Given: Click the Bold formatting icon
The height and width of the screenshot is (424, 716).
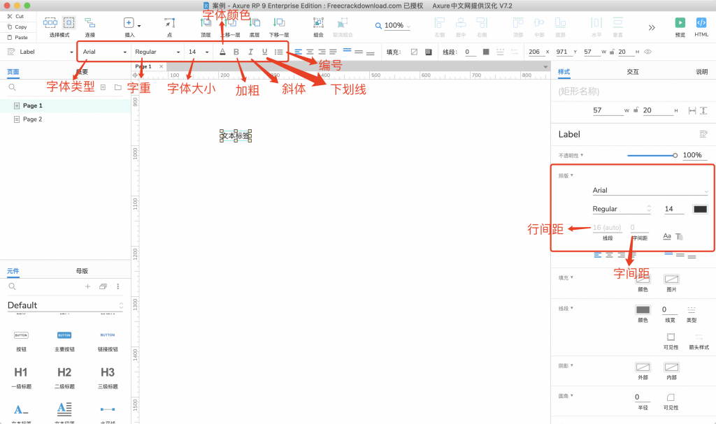Looking at the screenshot, I should coord(236,52).
